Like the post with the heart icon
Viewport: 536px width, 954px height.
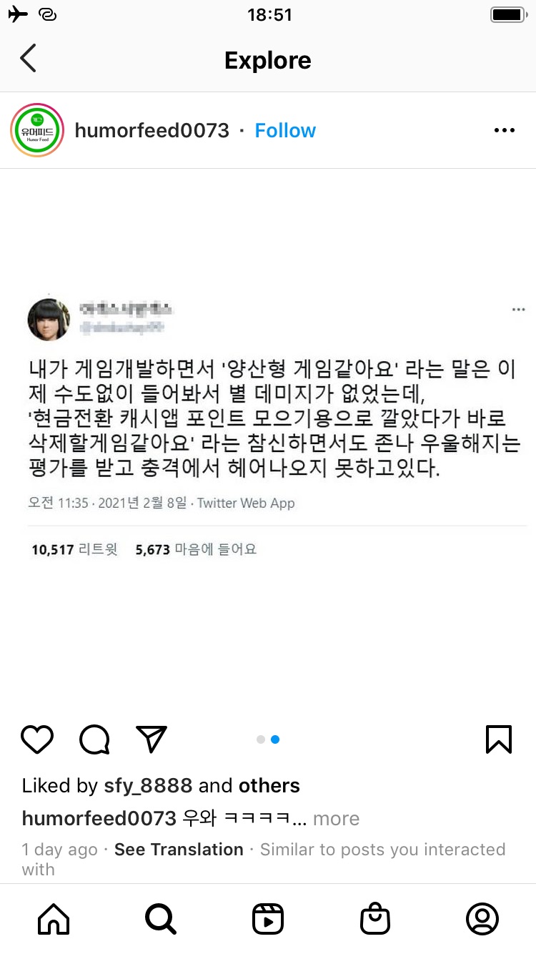[37, 739]
